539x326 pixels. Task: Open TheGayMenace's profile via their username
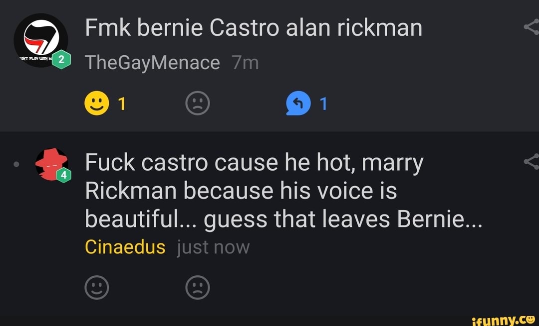(x=152, y=62)
